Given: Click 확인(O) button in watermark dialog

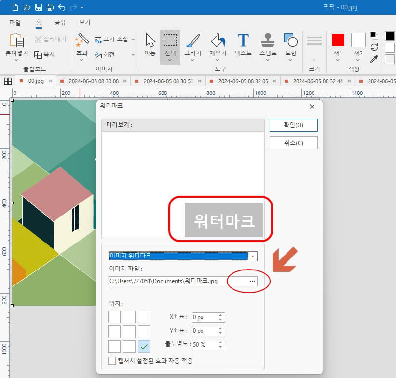Looking at the screenshot, I should (293, 125).
